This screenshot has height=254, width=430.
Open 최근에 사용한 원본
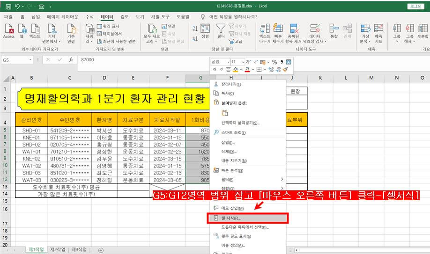(116, 41)
